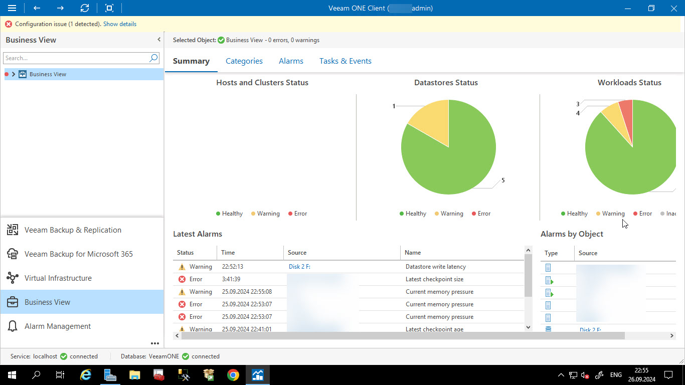Click the Business View briefcase tree icon
685x385 pixels.
23,74
